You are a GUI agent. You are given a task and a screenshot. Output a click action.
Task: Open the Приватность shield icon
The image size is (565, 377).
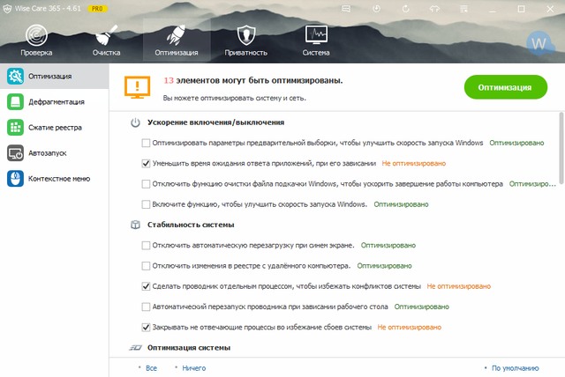pos(246,35)
